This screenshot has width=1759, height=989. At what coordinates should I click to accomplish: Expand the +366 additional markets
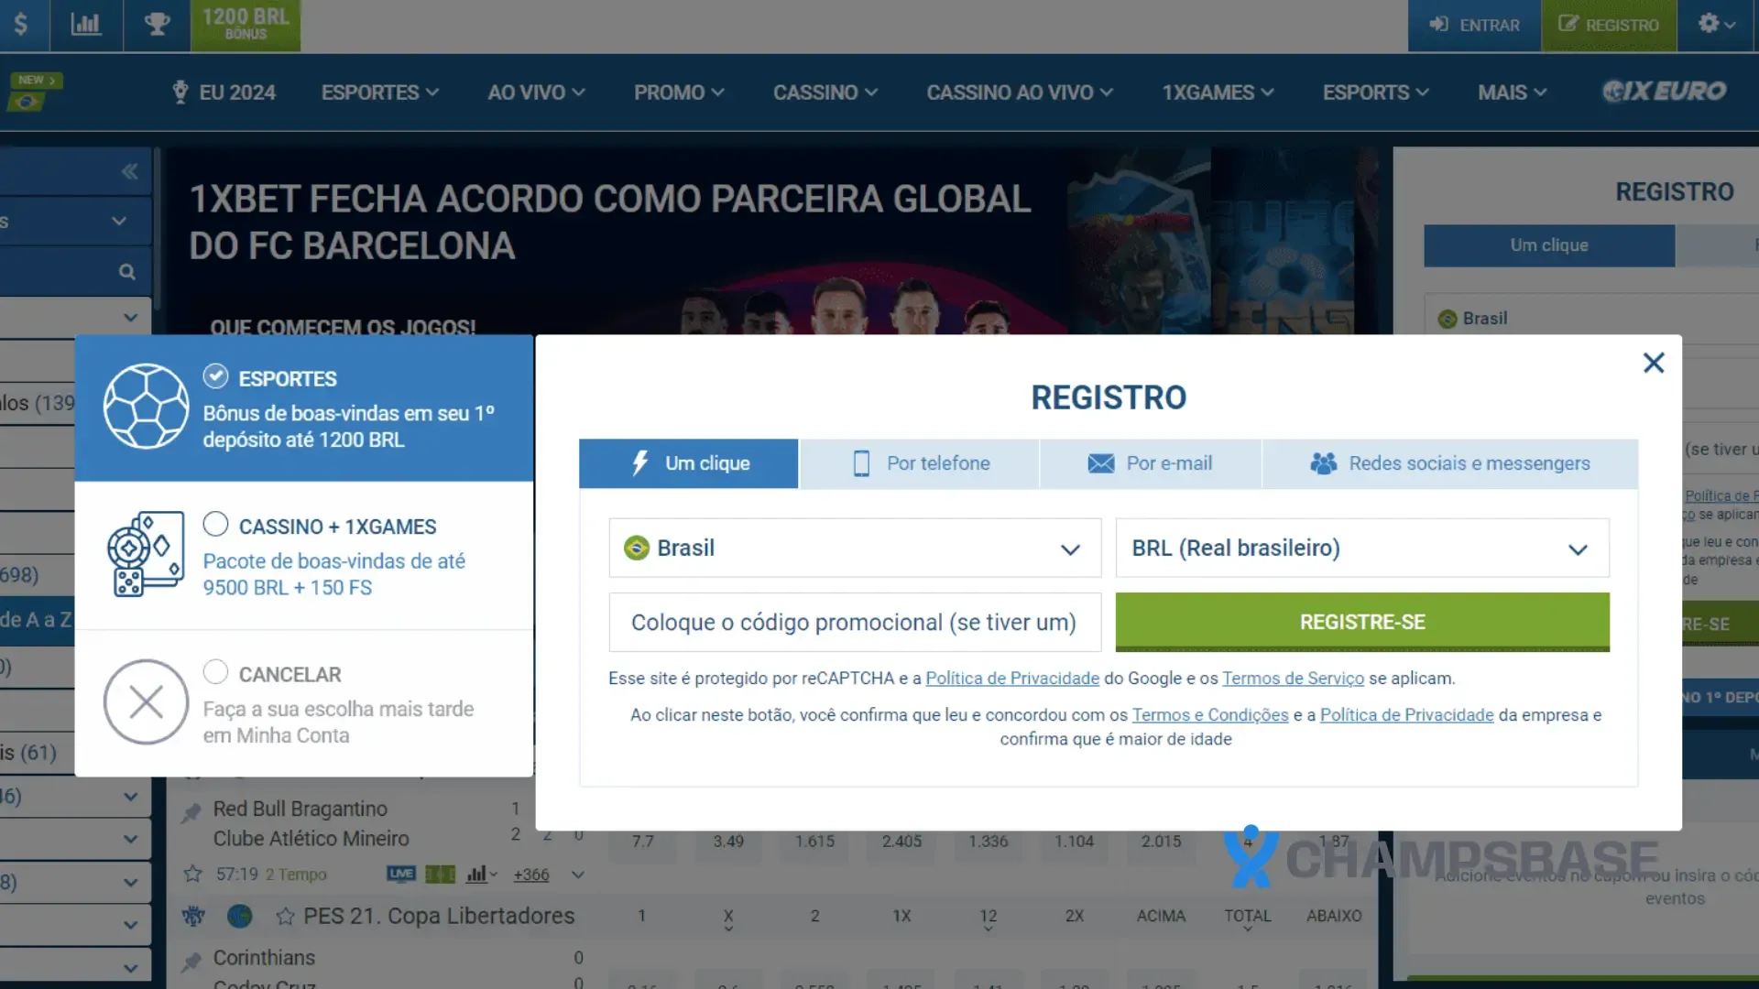(x=530, y=875)
